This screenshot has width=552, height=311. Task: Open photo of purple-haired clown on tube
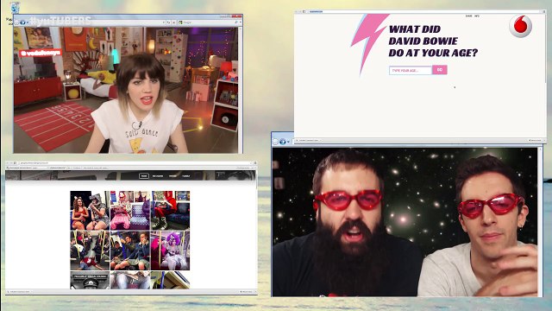coord(171,251)
